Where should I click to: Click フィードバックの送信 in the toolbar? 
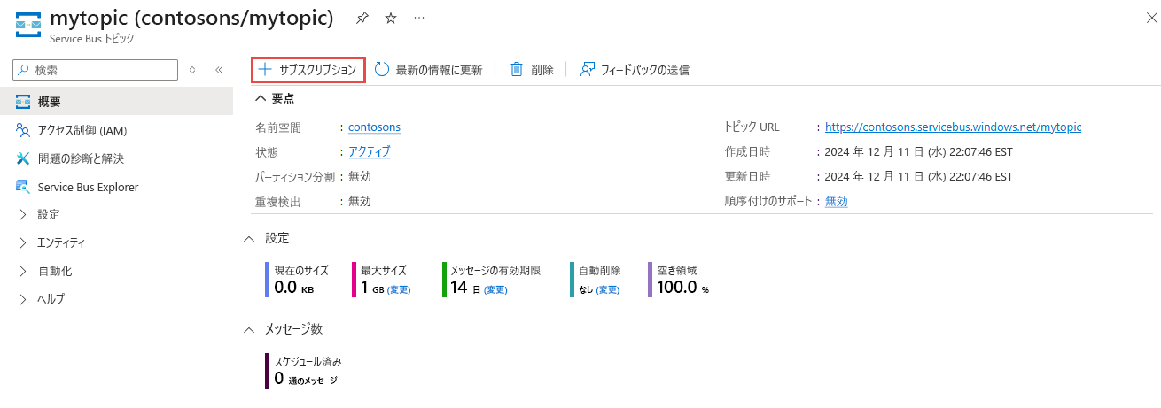(635, 70)
